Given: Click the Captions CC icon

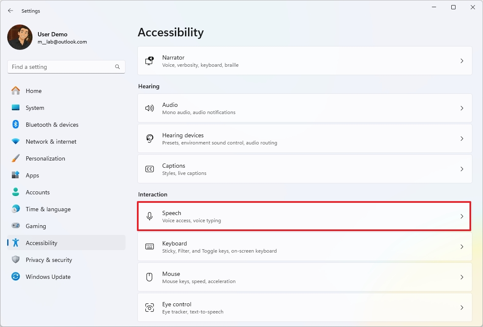Looking at the screenshot, I should click(149, 169).
